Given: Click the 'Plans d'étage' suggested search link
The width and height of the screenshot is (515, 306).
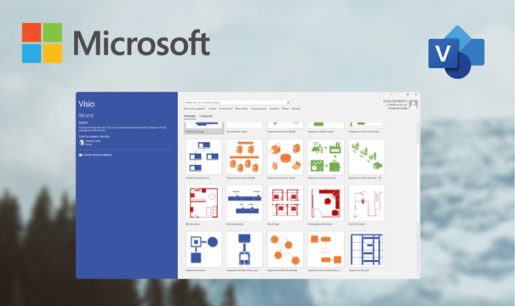Looking at the screenshot, I should pos(242,109).
